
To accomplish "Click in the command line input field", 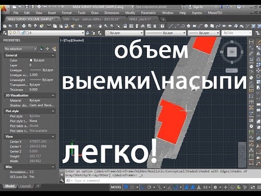I will tap(163, 181).
